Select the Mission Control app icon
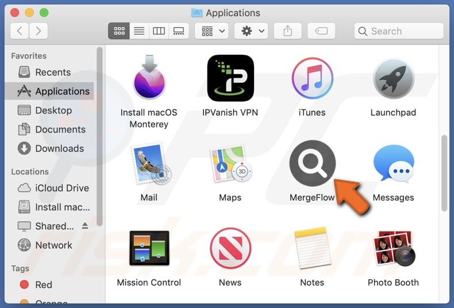 [149, 248]
